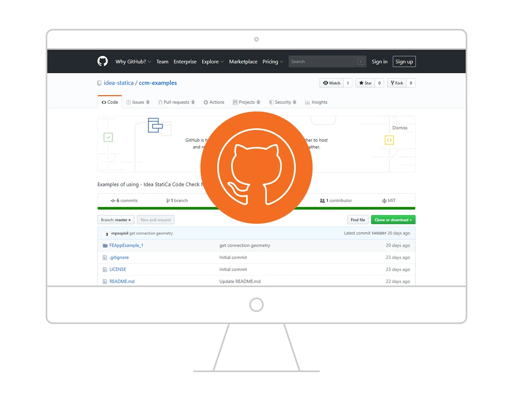The height and width of the screenshot is (401, 513).
Task: Switch to the Issues tab
Action: pos(138,102)
